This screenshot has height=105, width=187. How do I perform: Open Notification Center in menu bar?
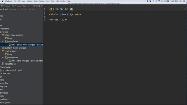tap(184, 1)
